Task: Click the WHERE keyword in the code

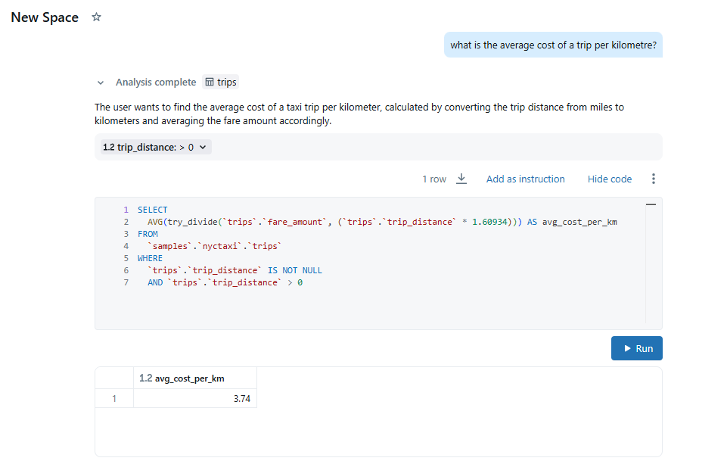Action: (x=151, y=258)
